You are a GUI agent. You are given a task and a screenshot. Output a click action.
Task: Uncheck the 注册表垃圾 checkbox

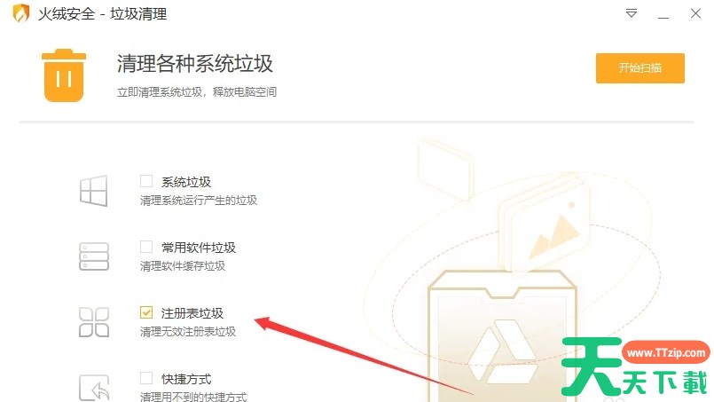[146, 312]
